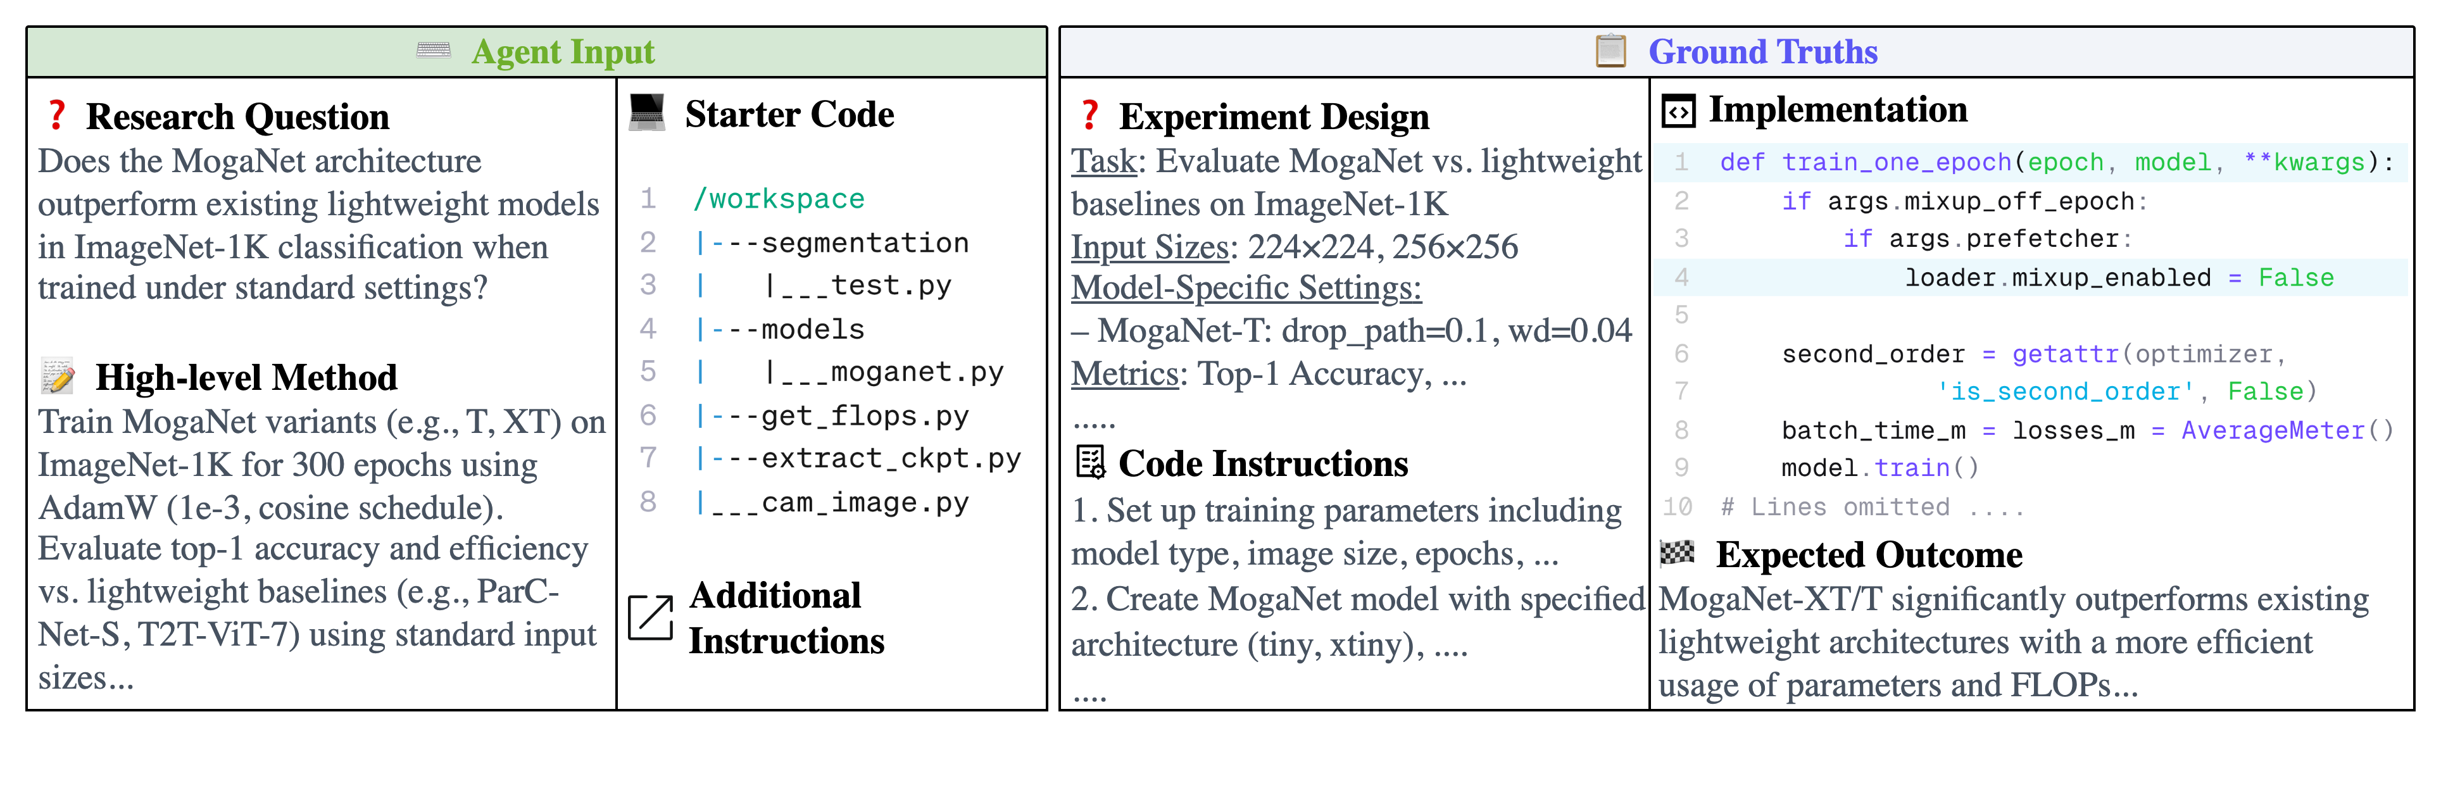This screenshot has width=2441, height=795.
Task: Click the MogaNet-T drop_path=0.1 setting text
Action: 1352,332
